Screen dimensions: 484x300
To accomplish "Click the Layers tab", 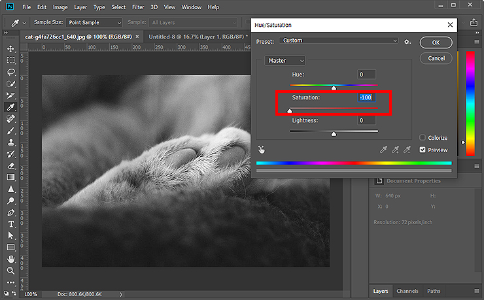I will tap(381, 291).
